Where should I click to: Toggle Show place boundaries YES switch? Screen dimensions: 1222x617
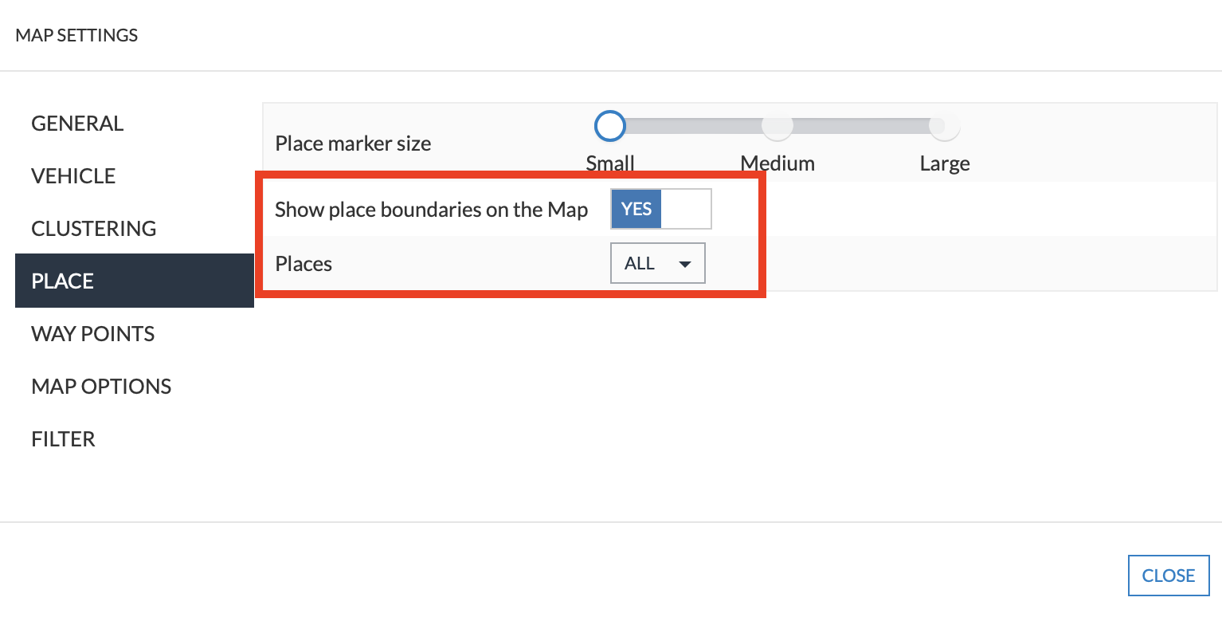(x=660, y=209)
